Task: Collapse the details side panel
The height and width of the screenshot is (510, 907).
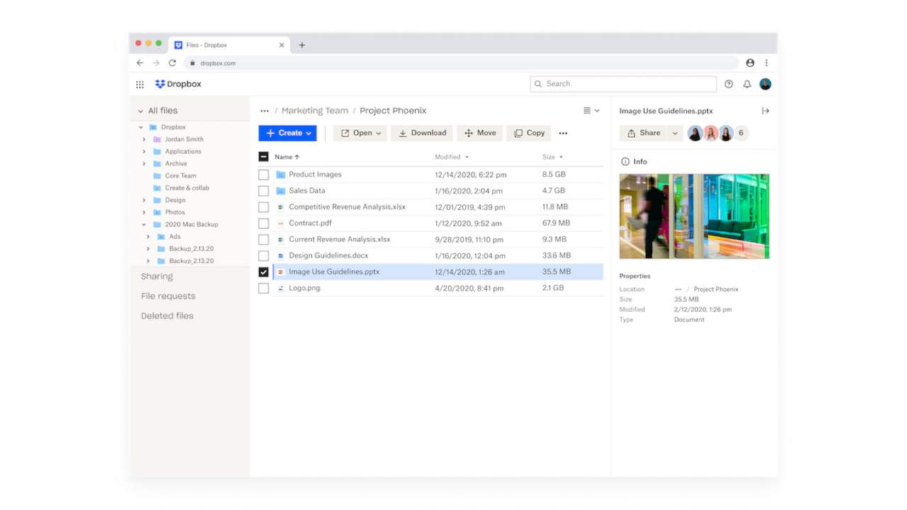Action: 765,110
